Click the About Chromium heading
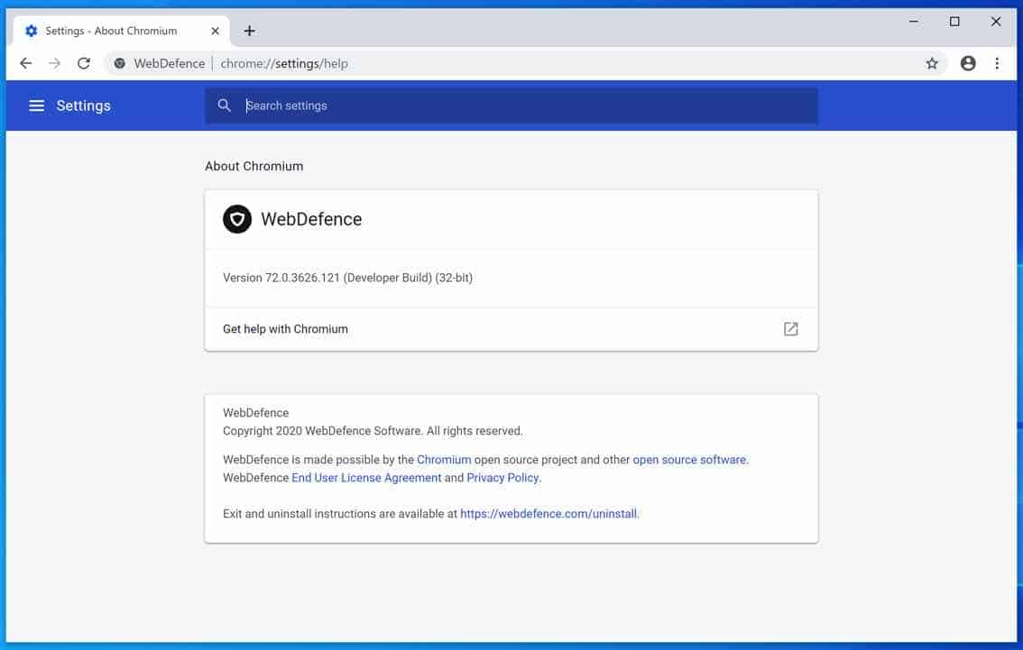 click(253, 166)
